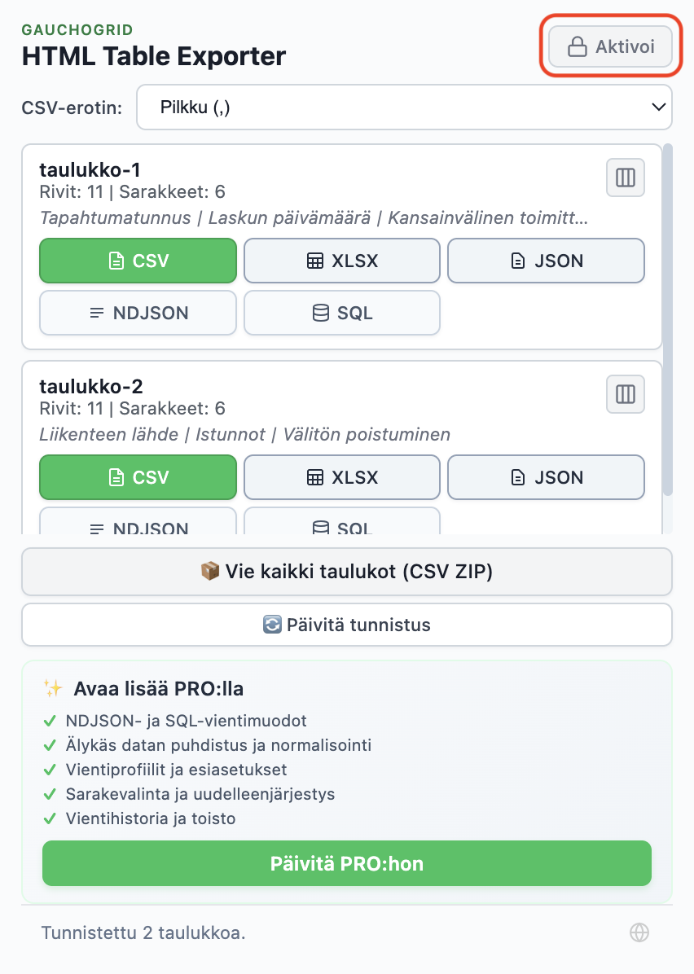694x974 pixels.
Task: Run table re-detection via Päivitä tunnistus
Action: pyautogui.click(x=347, y=625)
